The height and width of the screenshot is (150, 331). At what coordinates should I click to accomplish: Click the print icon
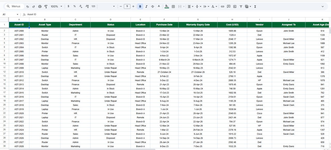point(40,6)
